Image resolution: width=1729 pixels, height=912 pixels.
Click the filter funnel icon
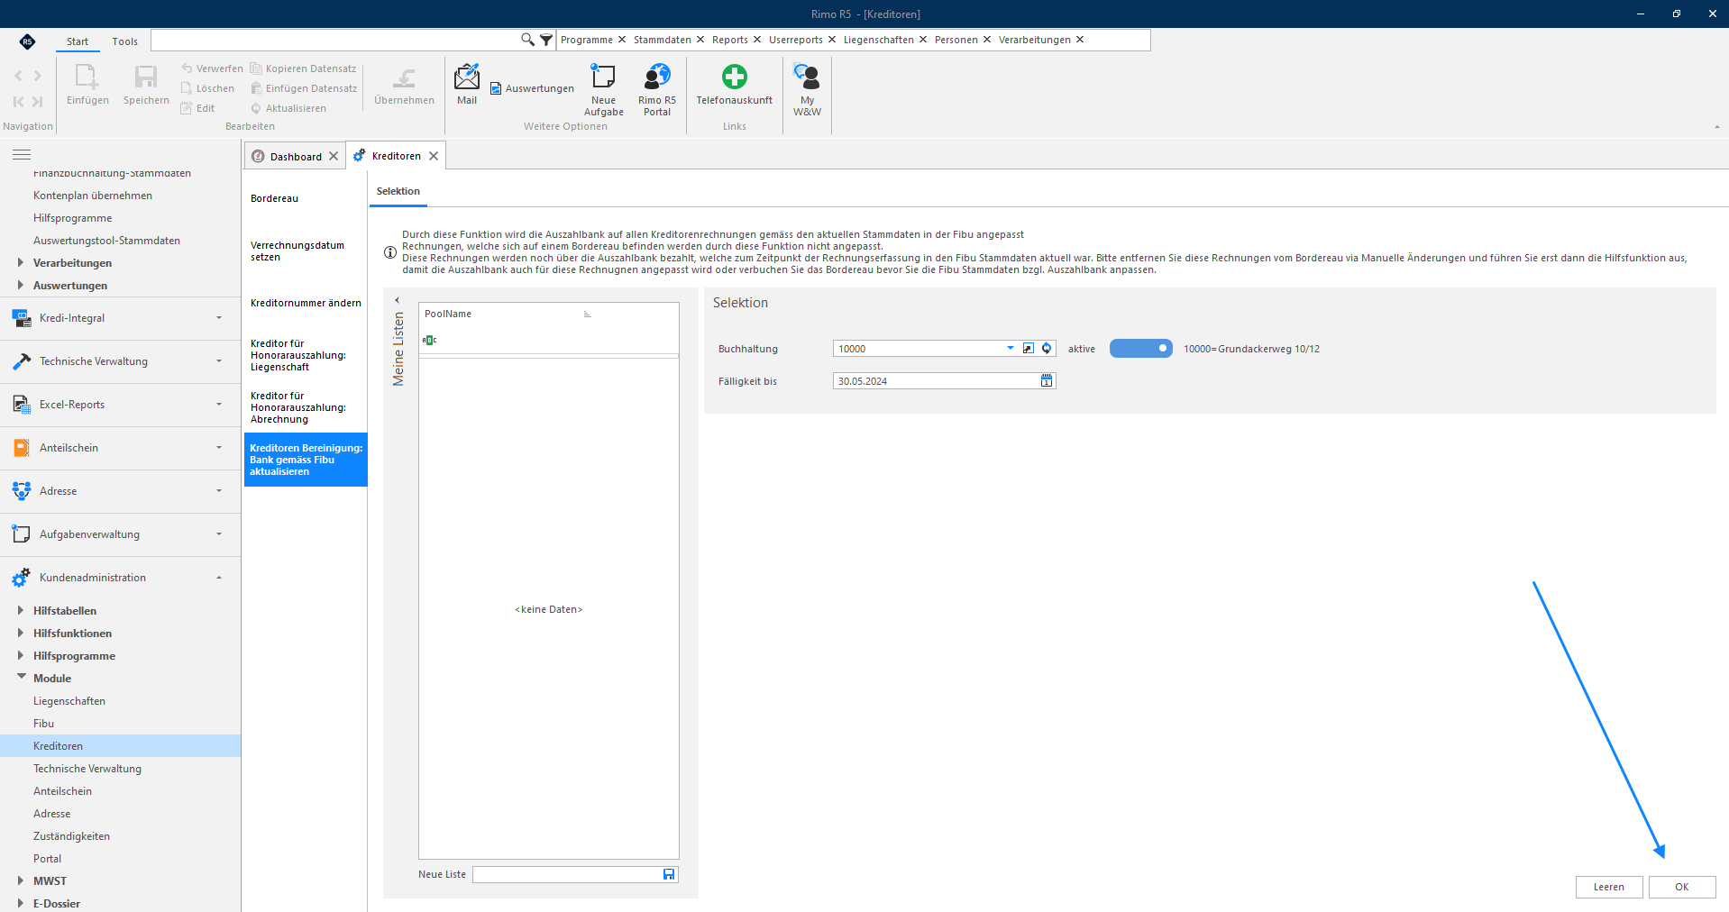pyautogui.click(x=546, y=40)
